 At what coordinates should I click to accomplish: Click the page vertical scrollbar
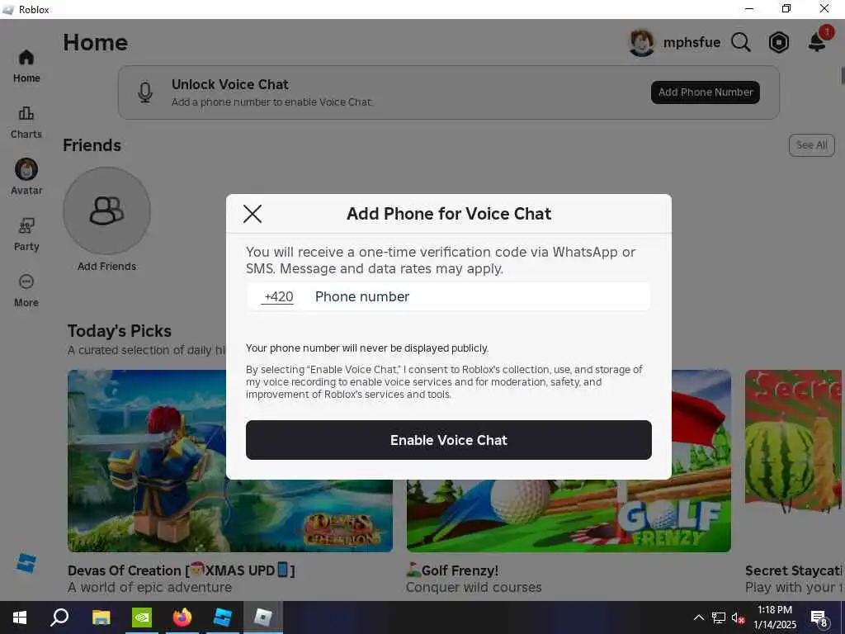[x=843, y=76]
